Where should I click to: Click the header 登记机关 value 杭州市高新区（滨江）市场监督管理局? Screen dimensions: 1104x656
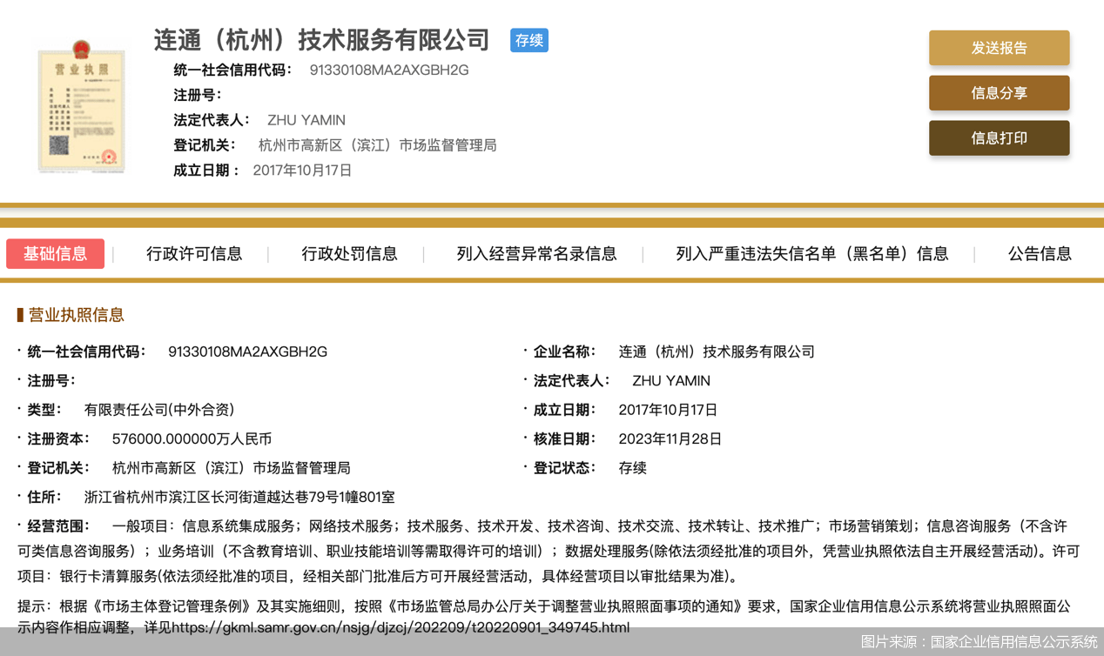point(378,145)
